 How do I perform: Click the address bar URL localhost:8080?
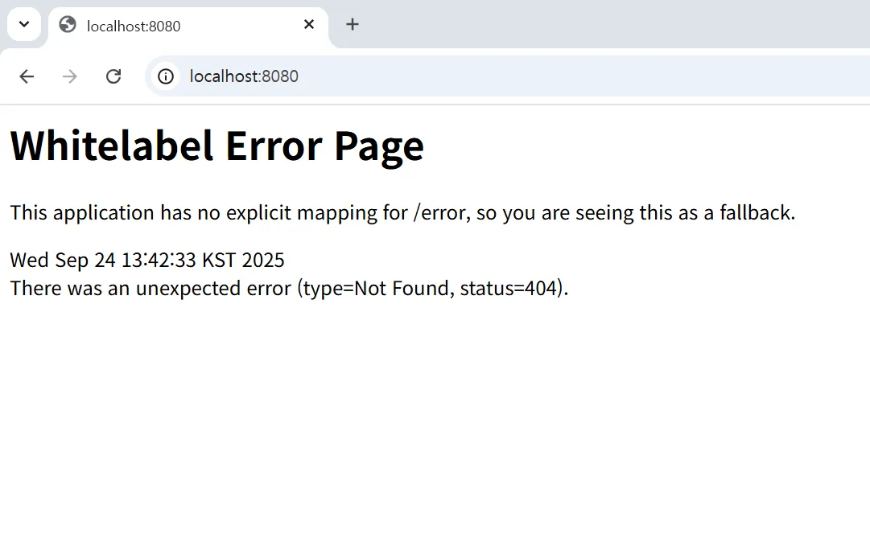[x=244, y=76]
